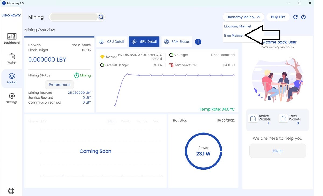Click the first point on temperature graph
Screen dimensions: 323x196
pyautogui.click(x=115, y=106)
